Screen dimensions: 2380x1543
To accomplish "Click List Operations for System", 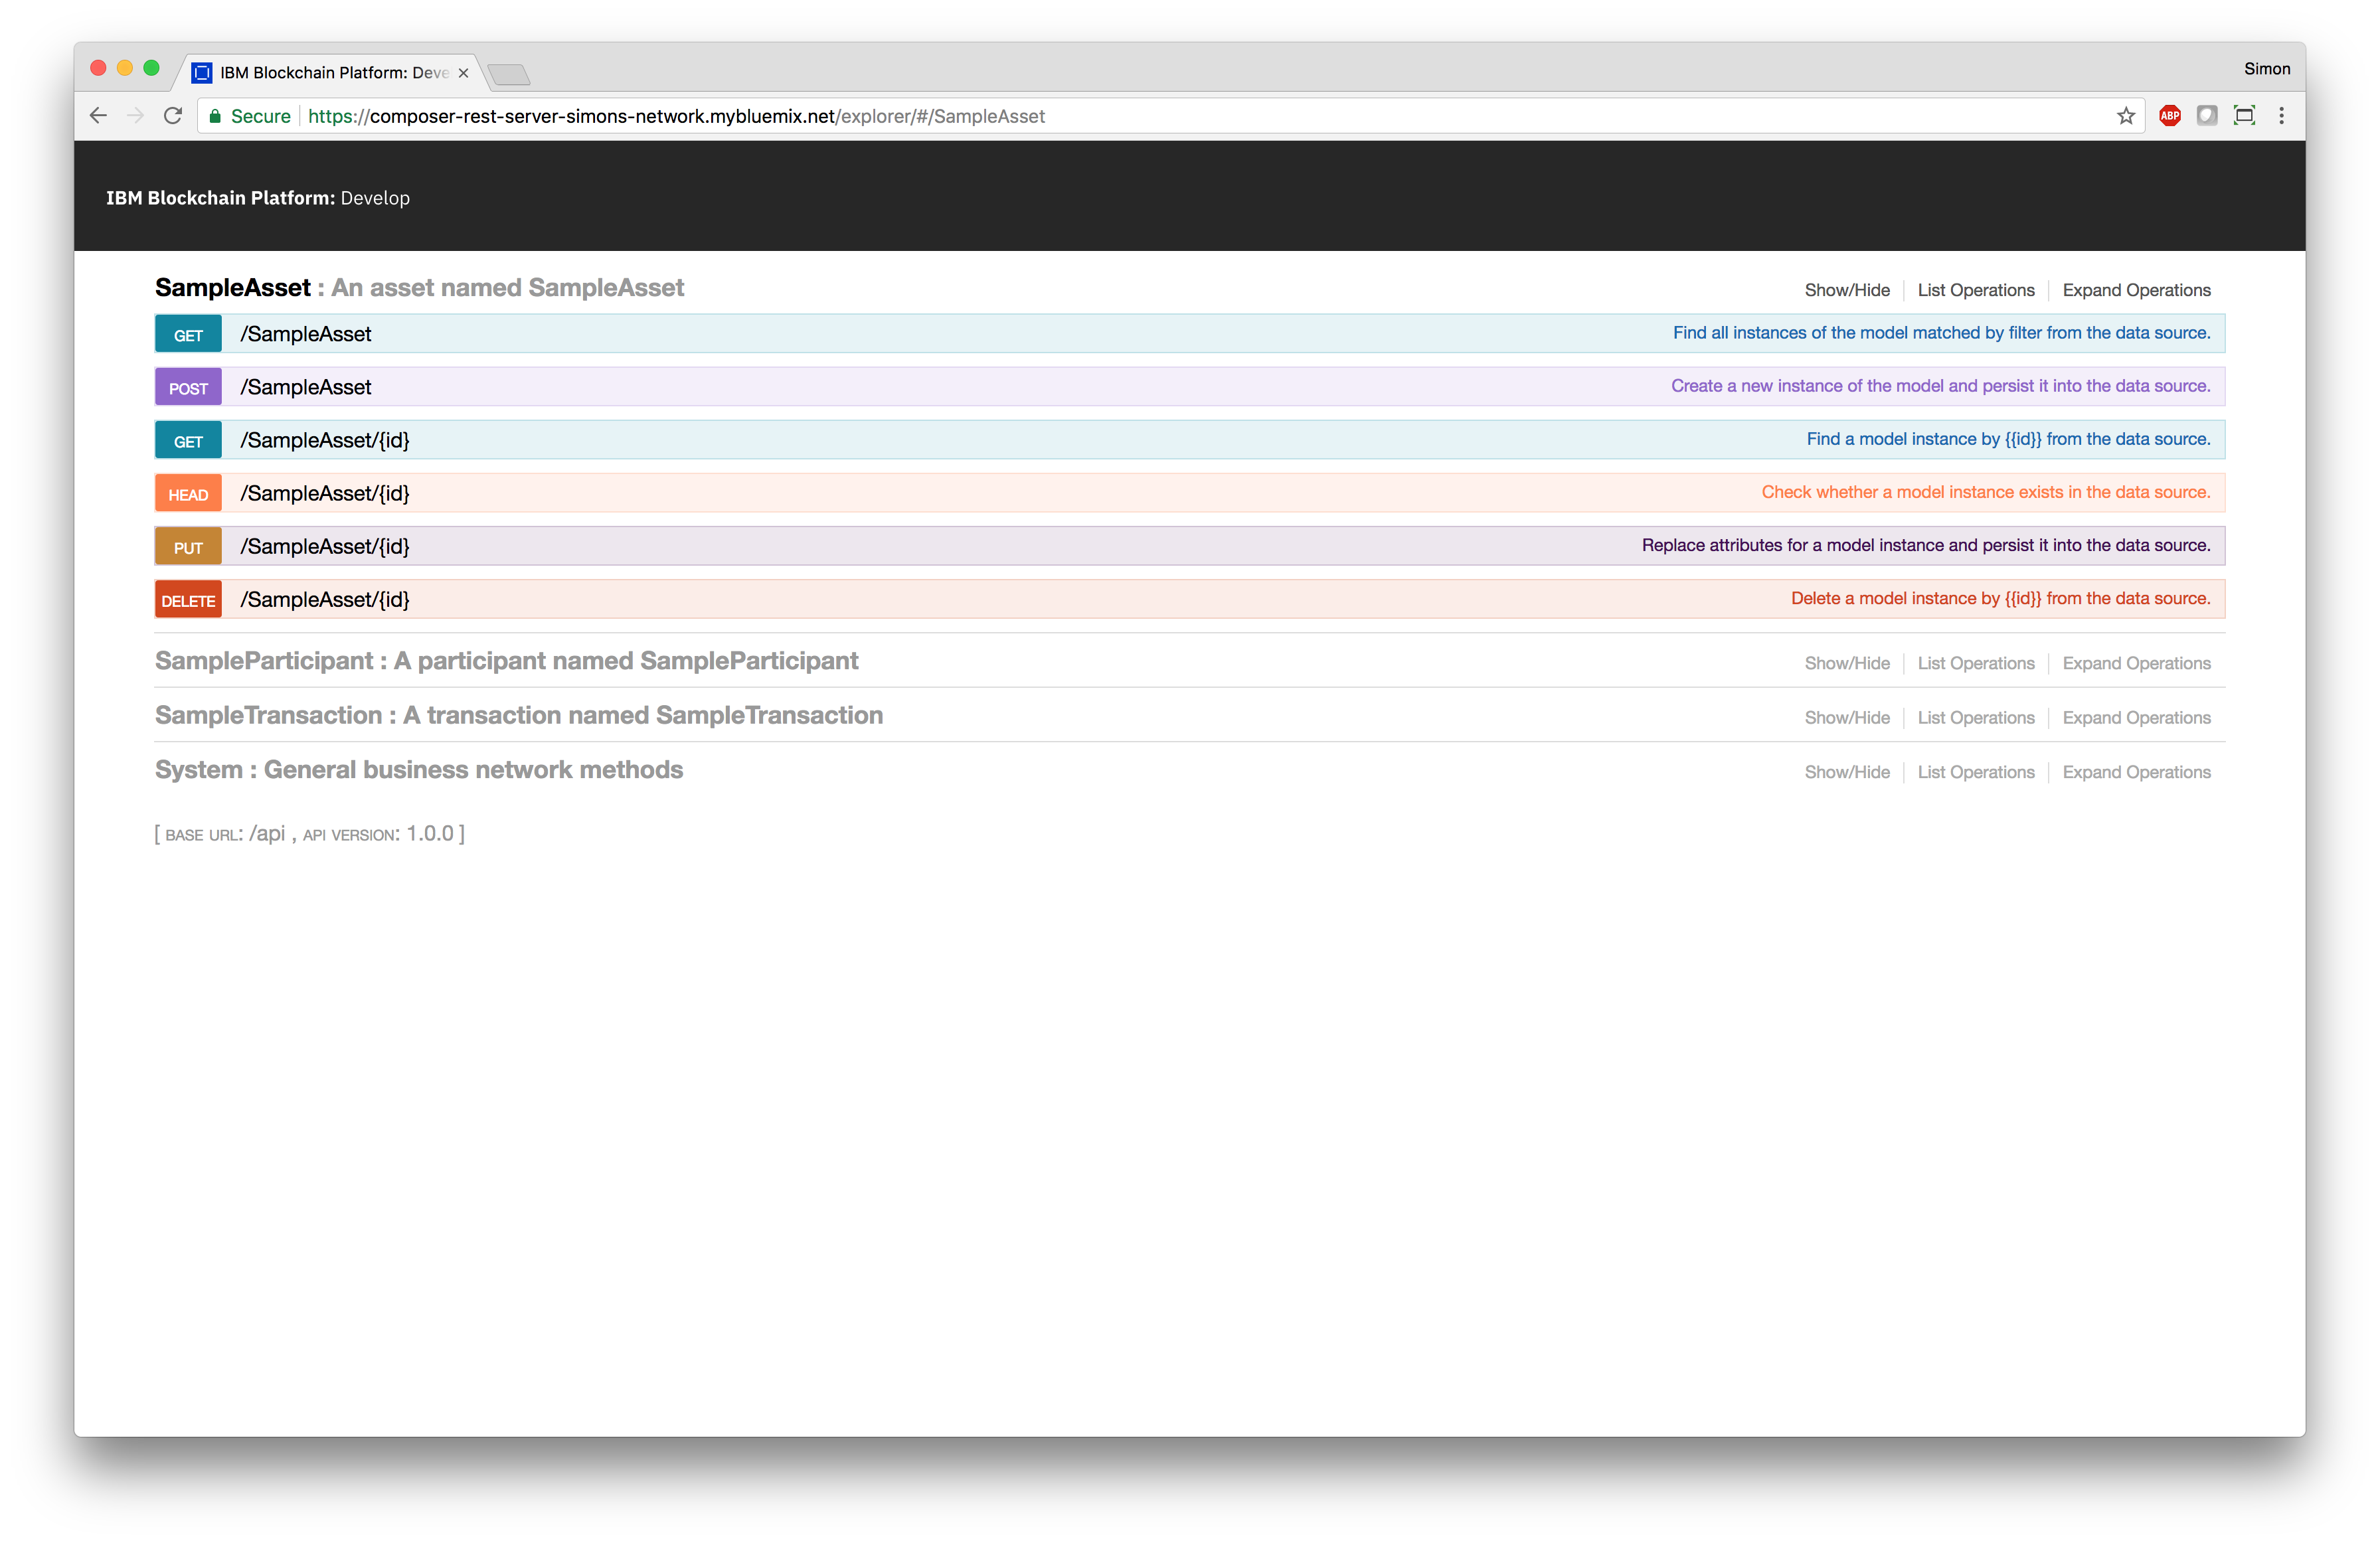I will pos(1975,772).
